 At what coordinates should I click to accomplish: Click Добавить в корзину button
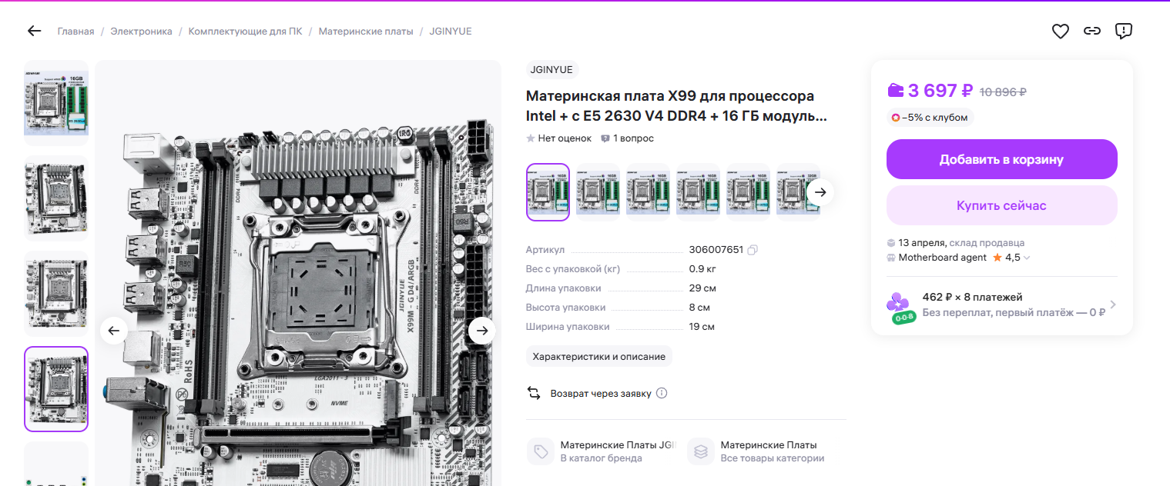coord(1001,159)
